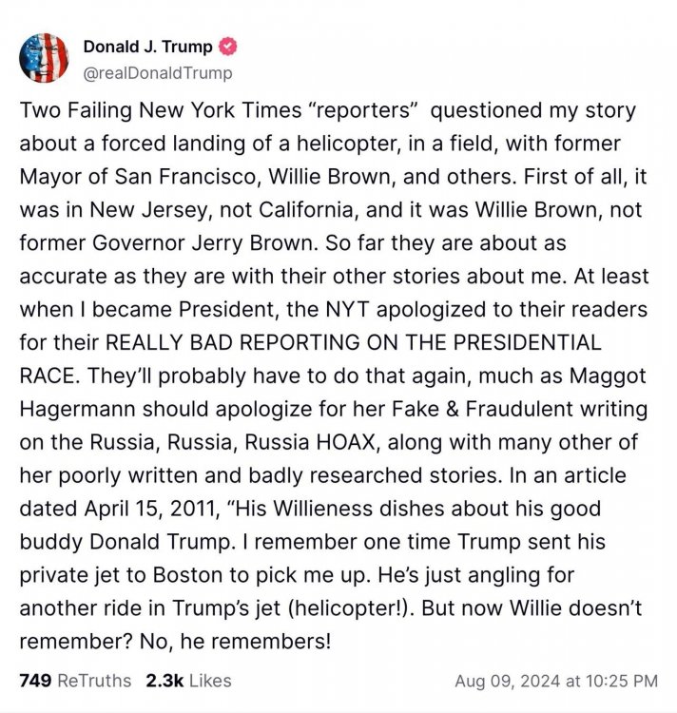
Task: Open the Donald J. Trump display name
Action: coord(149,46)
